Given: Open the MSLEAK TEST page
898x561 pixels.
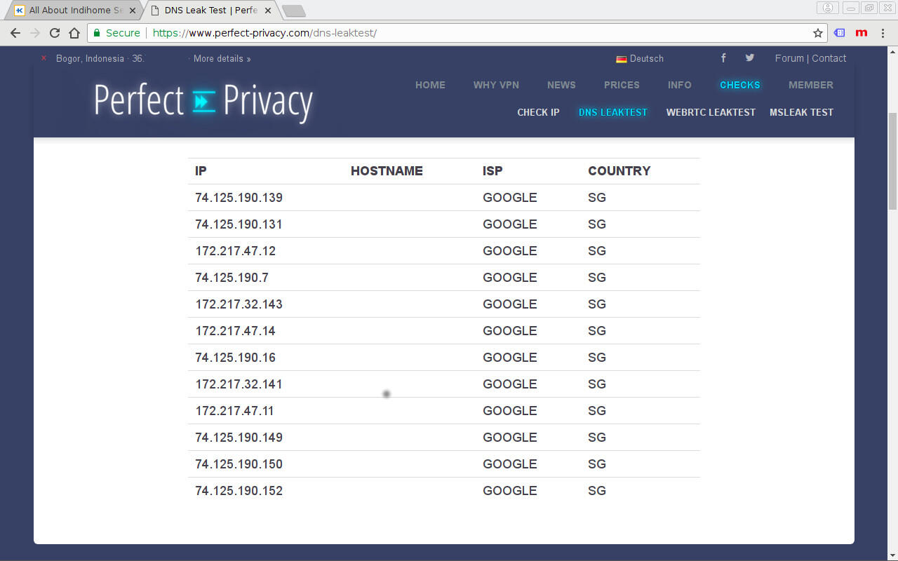Looking at the screenshot, I should click(x=801, y=112).
